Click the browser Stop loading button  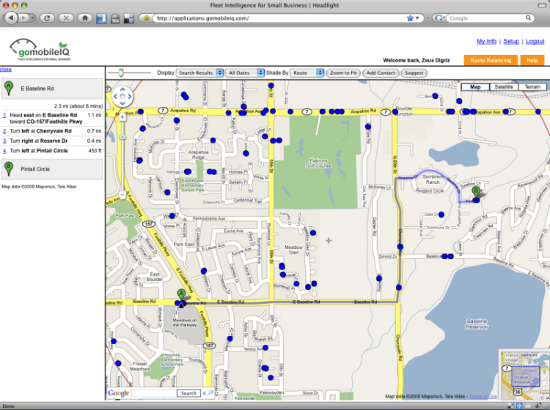click(67, 18)
